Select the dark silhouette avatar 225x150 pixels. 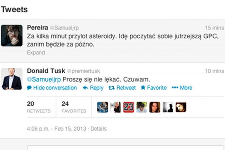point(168,107)
